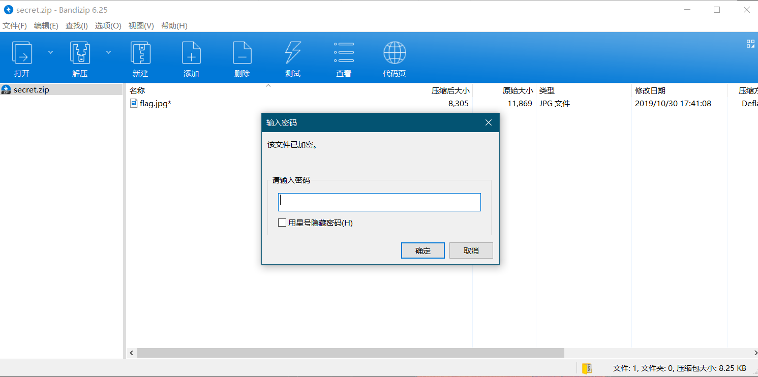The image size is (758, 377).
Task: Open the 查看 (View) list icon
Action: 344,52
